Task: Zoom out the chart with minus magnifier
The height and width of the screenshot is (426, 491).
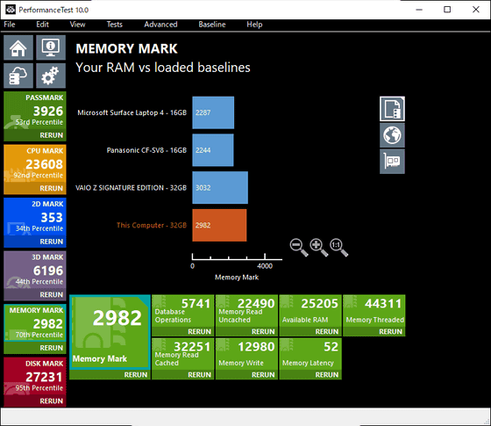Action: (299, 247)
